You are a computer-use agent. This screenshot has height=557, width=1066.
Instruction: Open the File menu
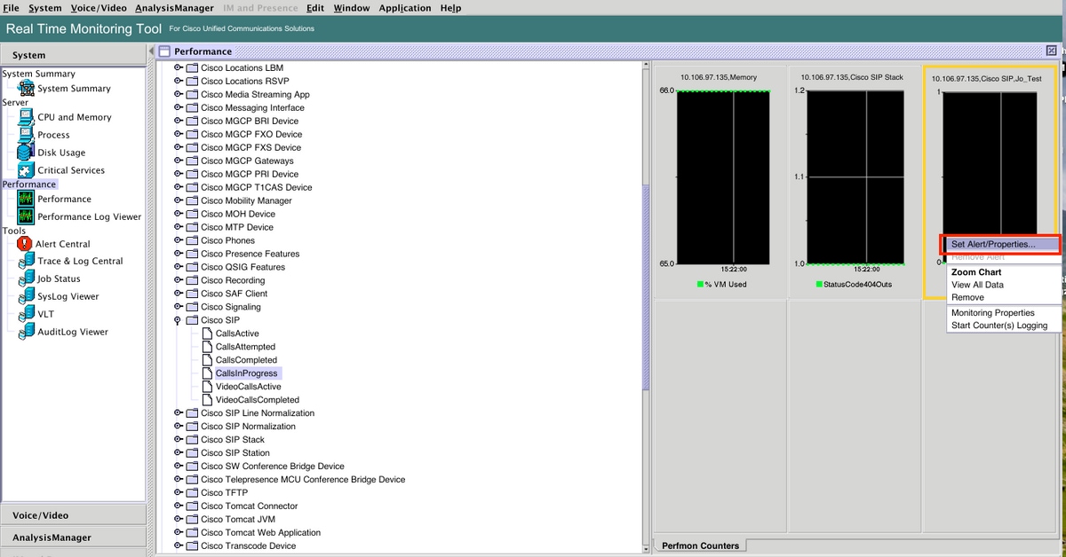point(11,8)
